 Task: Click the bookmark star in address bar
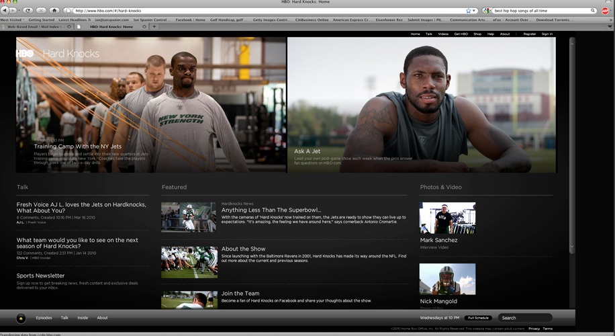pyautogui.click(x=468, y=11)
